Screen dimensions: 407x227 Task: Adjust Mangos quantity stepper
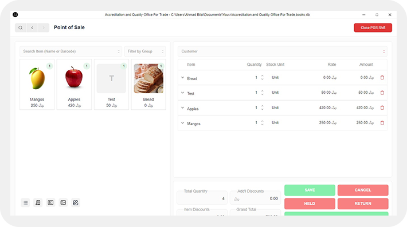pyautogui.click(x=262, y=123)
